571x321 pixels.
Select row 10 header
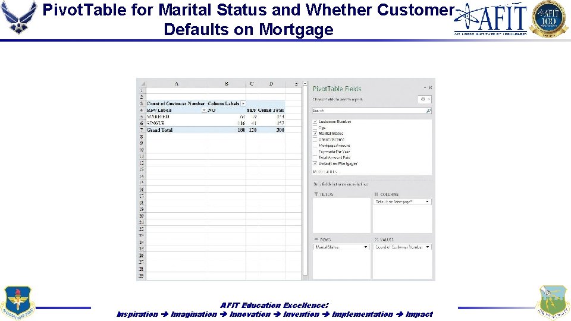(x=142, y=150)
